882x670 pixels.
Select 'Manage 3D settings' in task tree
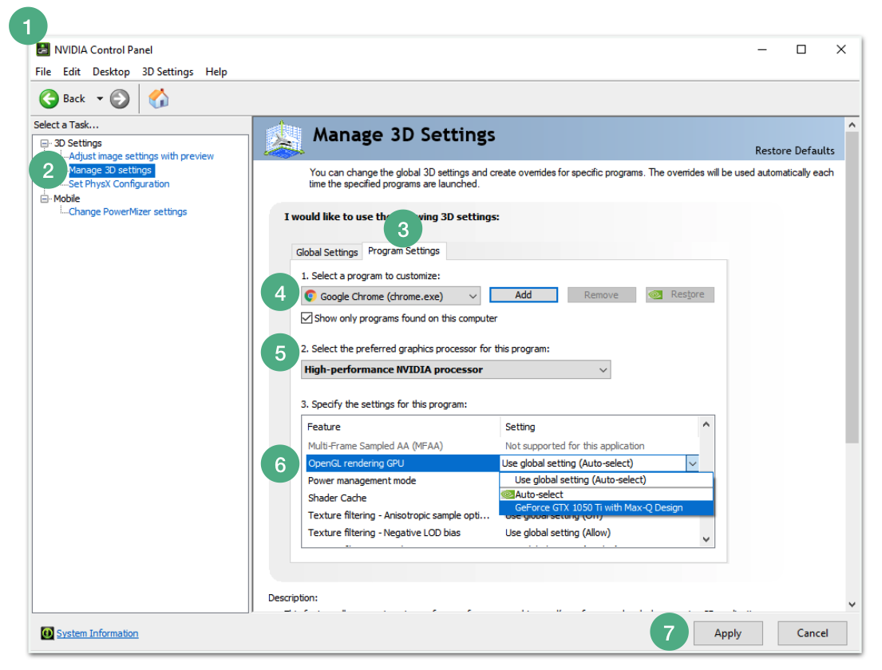point(111,171)
